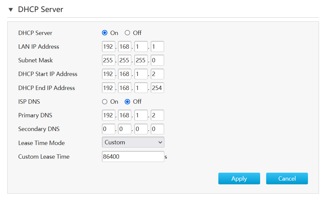Click Custom Lease Time input field
This screenshot has height=198, width=325.
(x=133, y=157)
